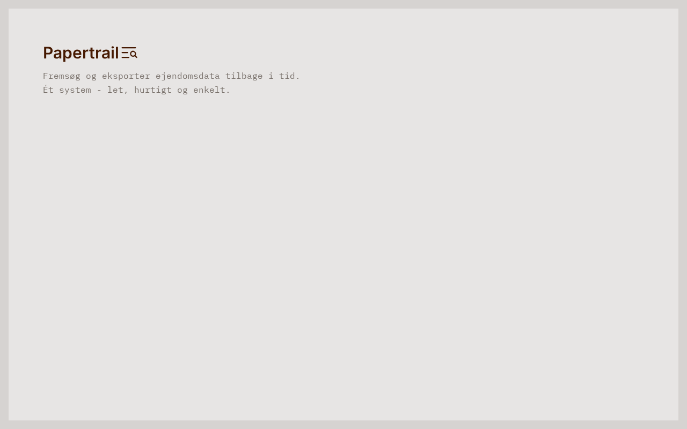The width and height of the screenshot is (687, 429).
Task: Click the word "eksporter" in the tagline
Action: coord(126,76)
